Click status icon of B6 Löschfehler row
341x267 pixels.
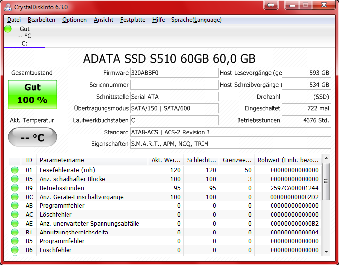(x=15, y=250)
